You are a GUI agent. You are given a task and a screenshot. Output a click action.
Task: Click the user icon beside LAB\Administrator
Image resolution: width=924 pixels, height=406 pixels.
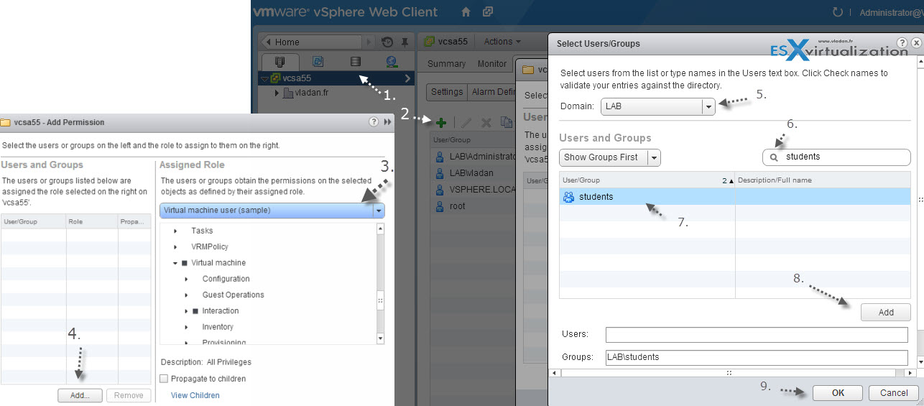[x=440, y=156]
